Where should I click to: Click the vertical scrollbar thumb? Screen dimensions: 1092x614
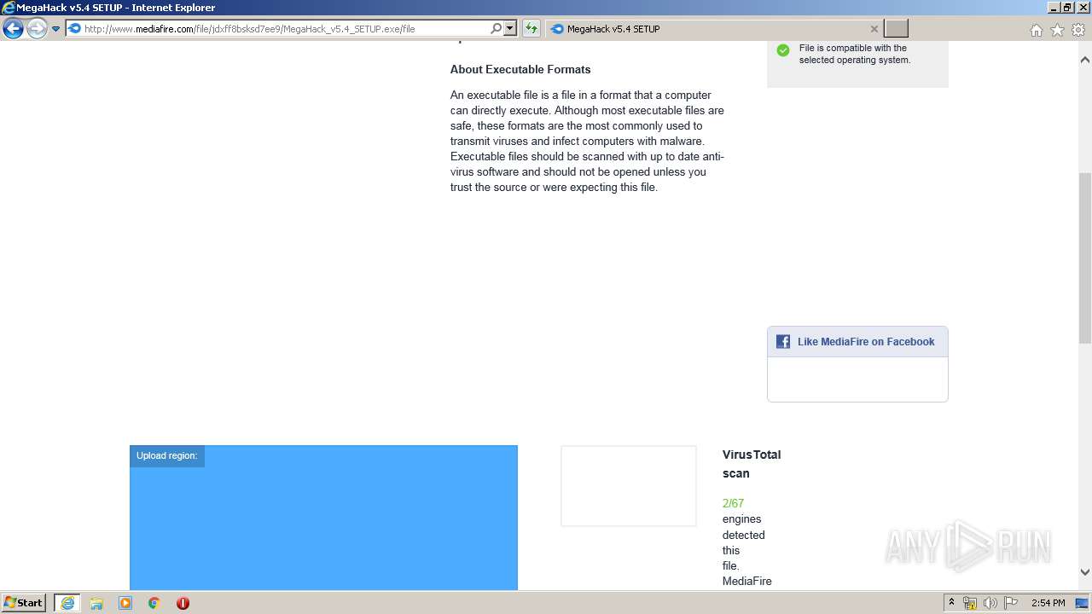(x=1085, y=258)
